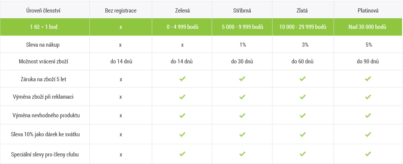
Task: Click Platinová checkmark for Výměna nevhodného produktu
Action: click(368, 115)
